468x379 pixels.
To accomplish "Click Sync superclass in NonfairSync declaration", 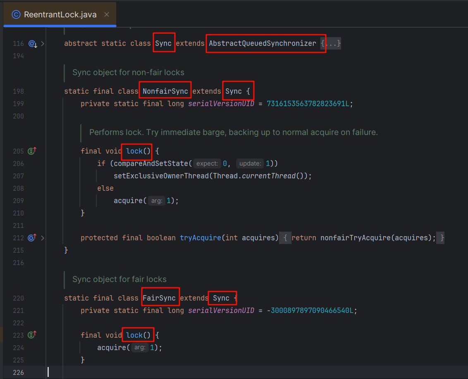I will click(x=234, y=91).
